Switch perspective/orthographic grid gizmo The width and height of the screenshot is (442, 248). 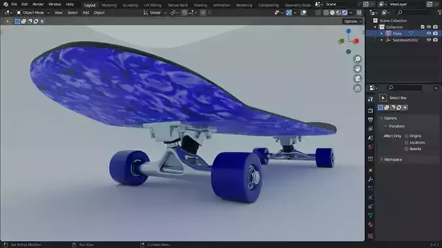coord(358,88)
